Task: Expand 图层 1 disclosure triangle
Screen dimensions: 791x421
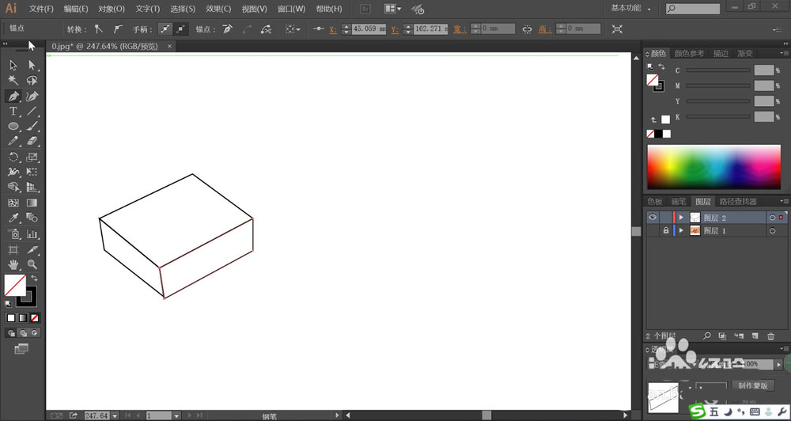Action: (x=681, y=231)
